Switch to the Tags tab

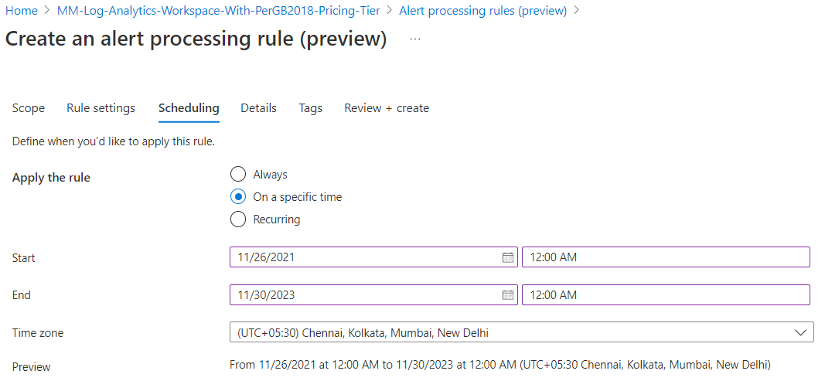click(310, 108)
